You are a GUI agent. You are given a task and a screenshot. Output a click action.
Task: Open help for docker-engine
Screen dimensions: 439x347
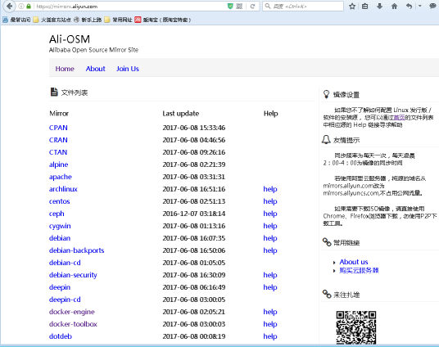click(270, 312)
